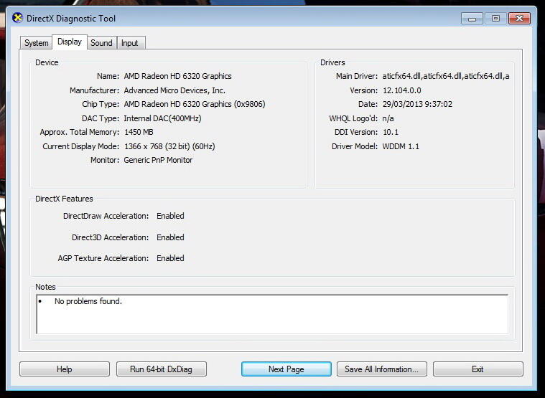This screenshot has height=398, width=545.
Task: Click the '1450 MB' memory value
Action: pyautogui.click(x=139, y=132)
